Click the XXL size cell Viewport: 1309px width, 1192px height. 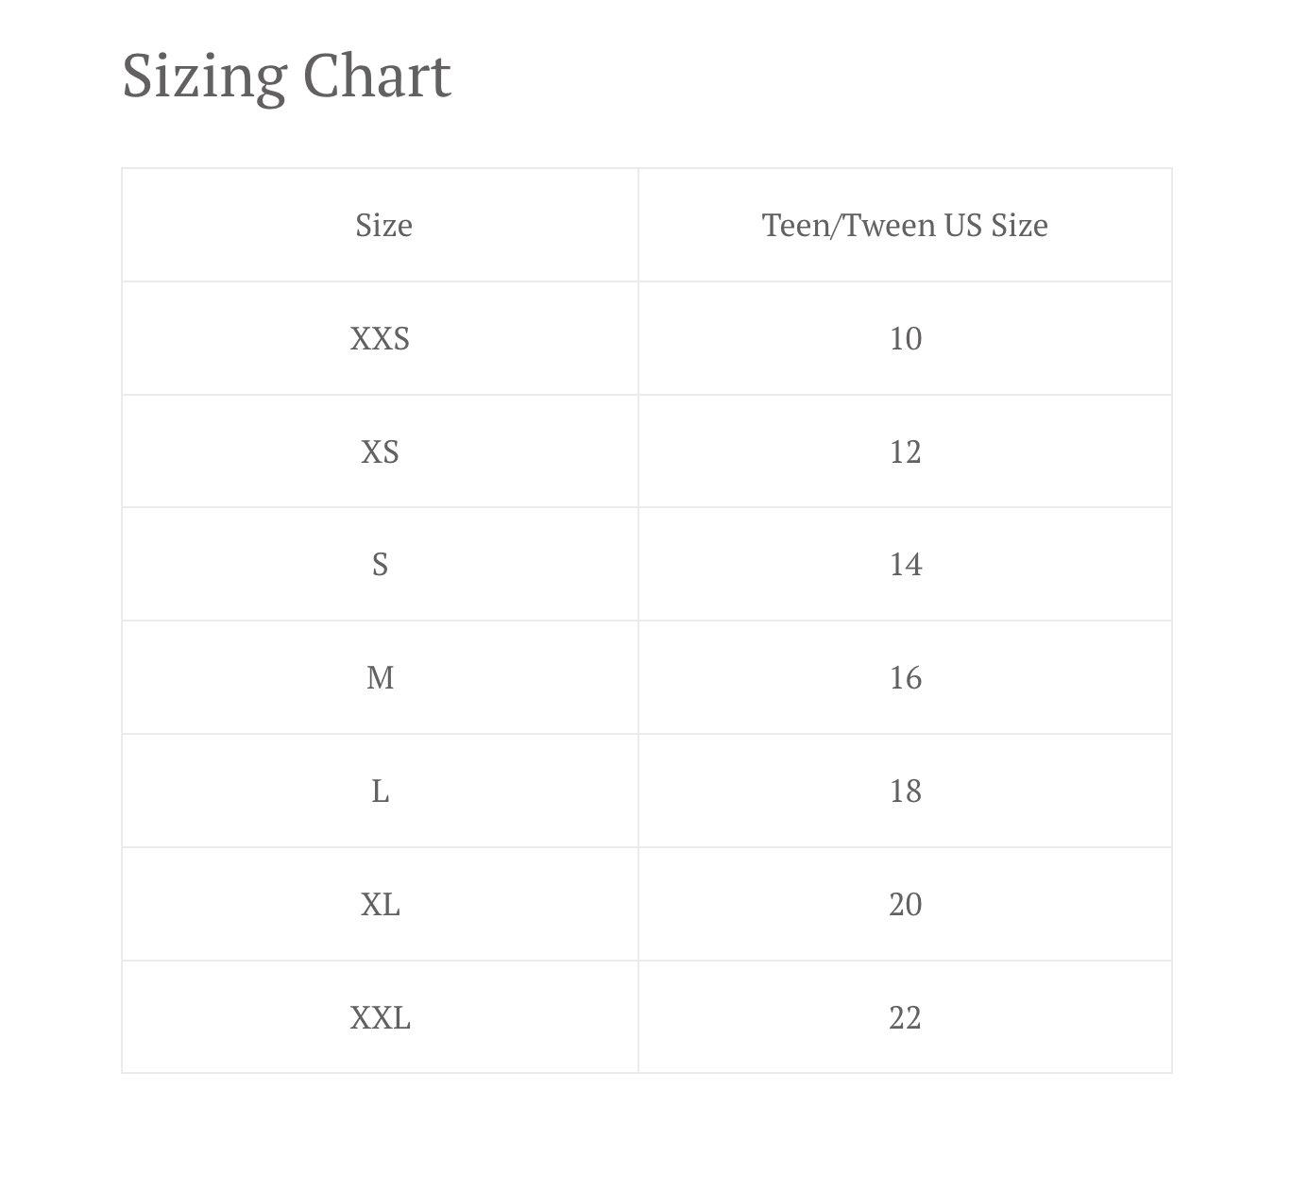[380, 1017]
